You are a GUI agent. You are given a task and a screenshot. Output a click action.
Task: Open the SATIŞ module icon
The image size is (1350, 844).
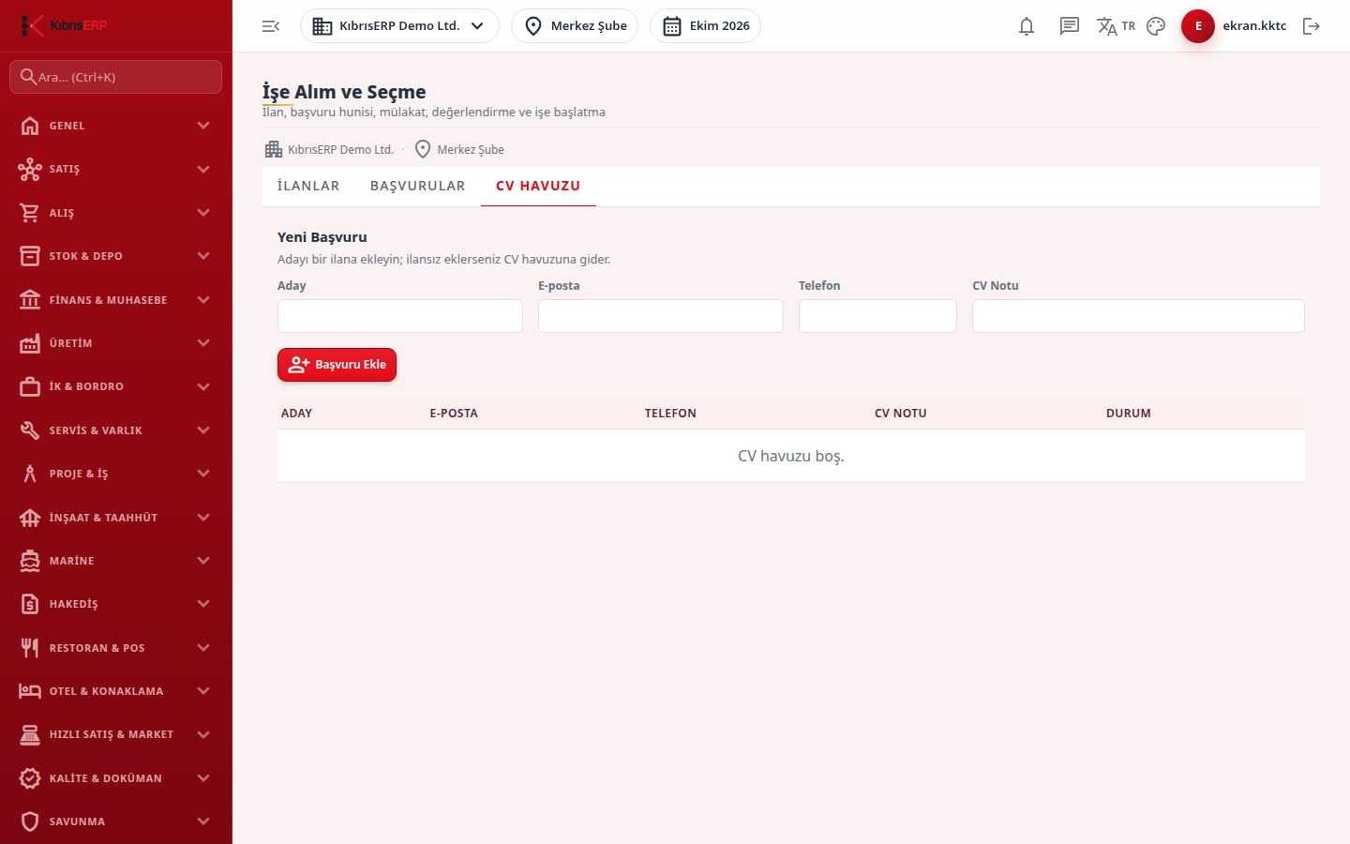30,169
